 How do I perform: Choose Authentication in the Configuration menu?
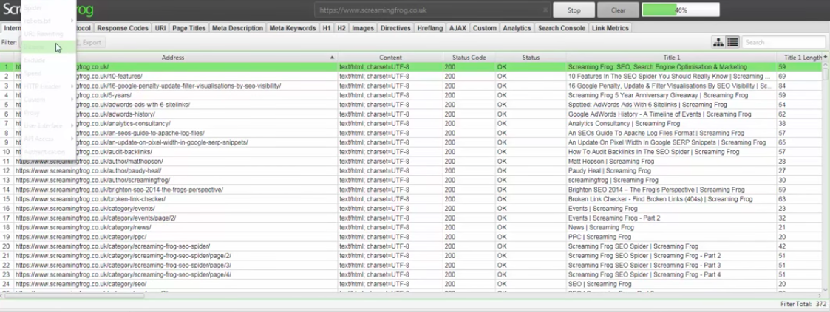point(48,152)
